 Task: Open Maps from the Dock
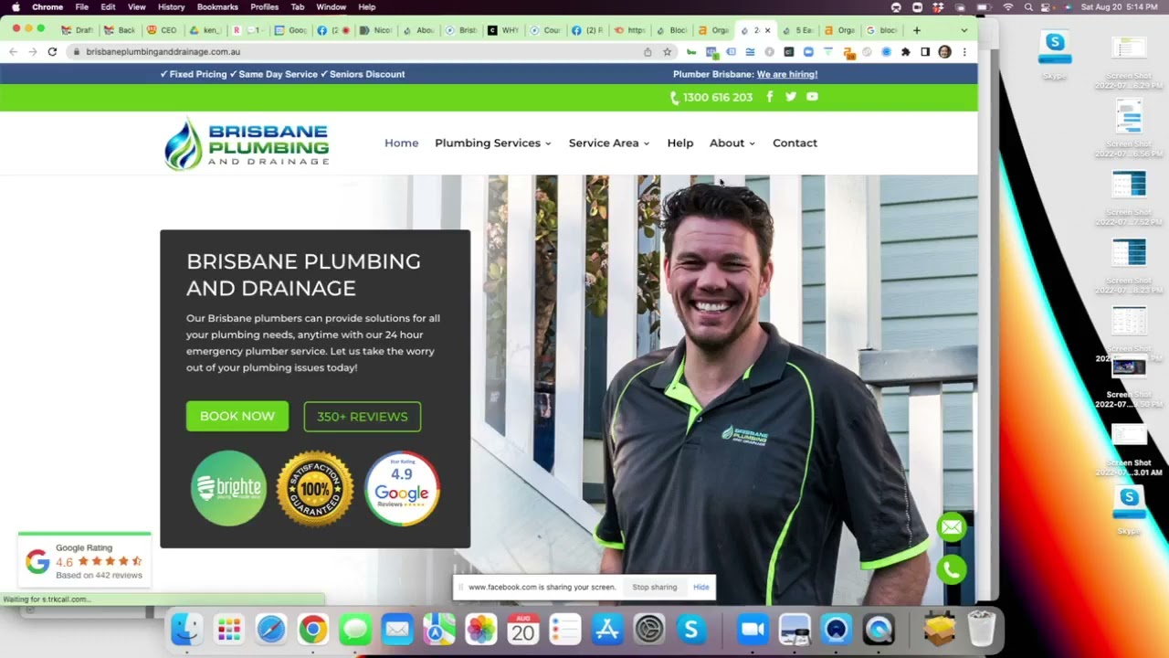[439, 629]
